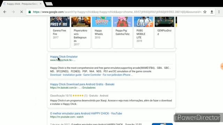Image resolution: width=223 pixels, height=125 pixels.
Task: Open the PUBG MOBILE LITE thumbnail
Action: point(144,22)
